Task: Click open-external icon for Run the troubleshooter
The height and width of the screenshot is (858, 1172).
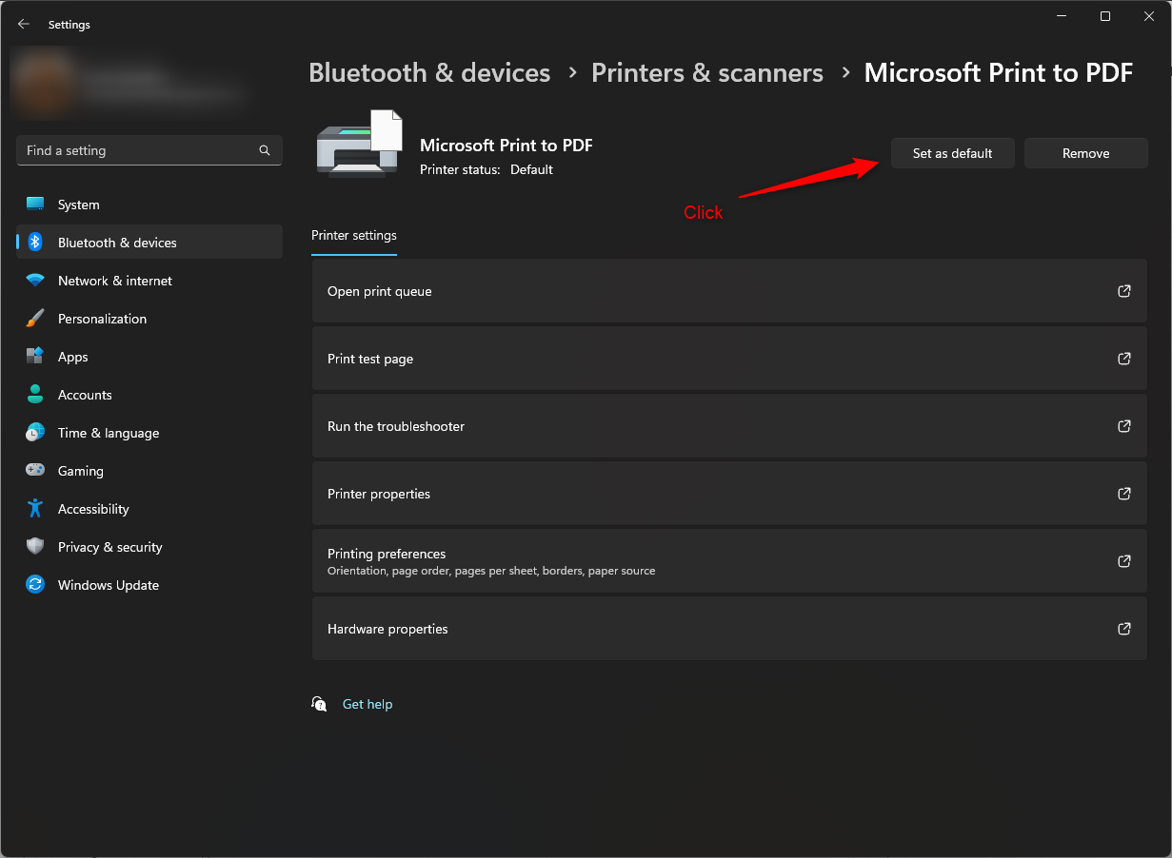Action: (1124, 426)
